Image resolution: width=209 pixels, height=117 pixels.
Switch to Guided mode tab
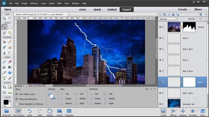point(112,9)
